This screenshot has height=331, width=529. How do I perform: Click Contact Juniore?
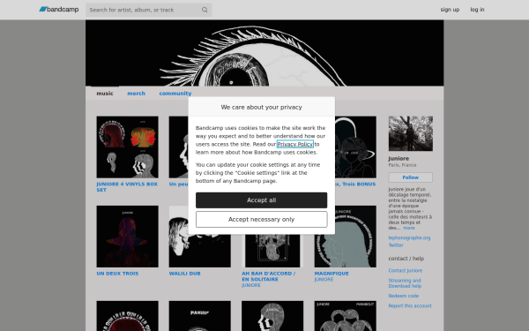point(406,271)
